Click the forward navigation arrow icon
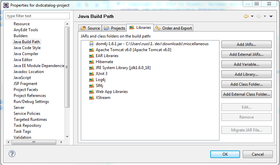The height and width of the screenshot is (165, 280). [259, 16]
